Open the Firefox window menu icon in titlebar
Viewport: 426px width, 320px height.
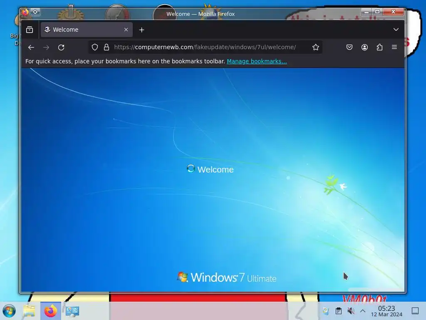[25, 12]
